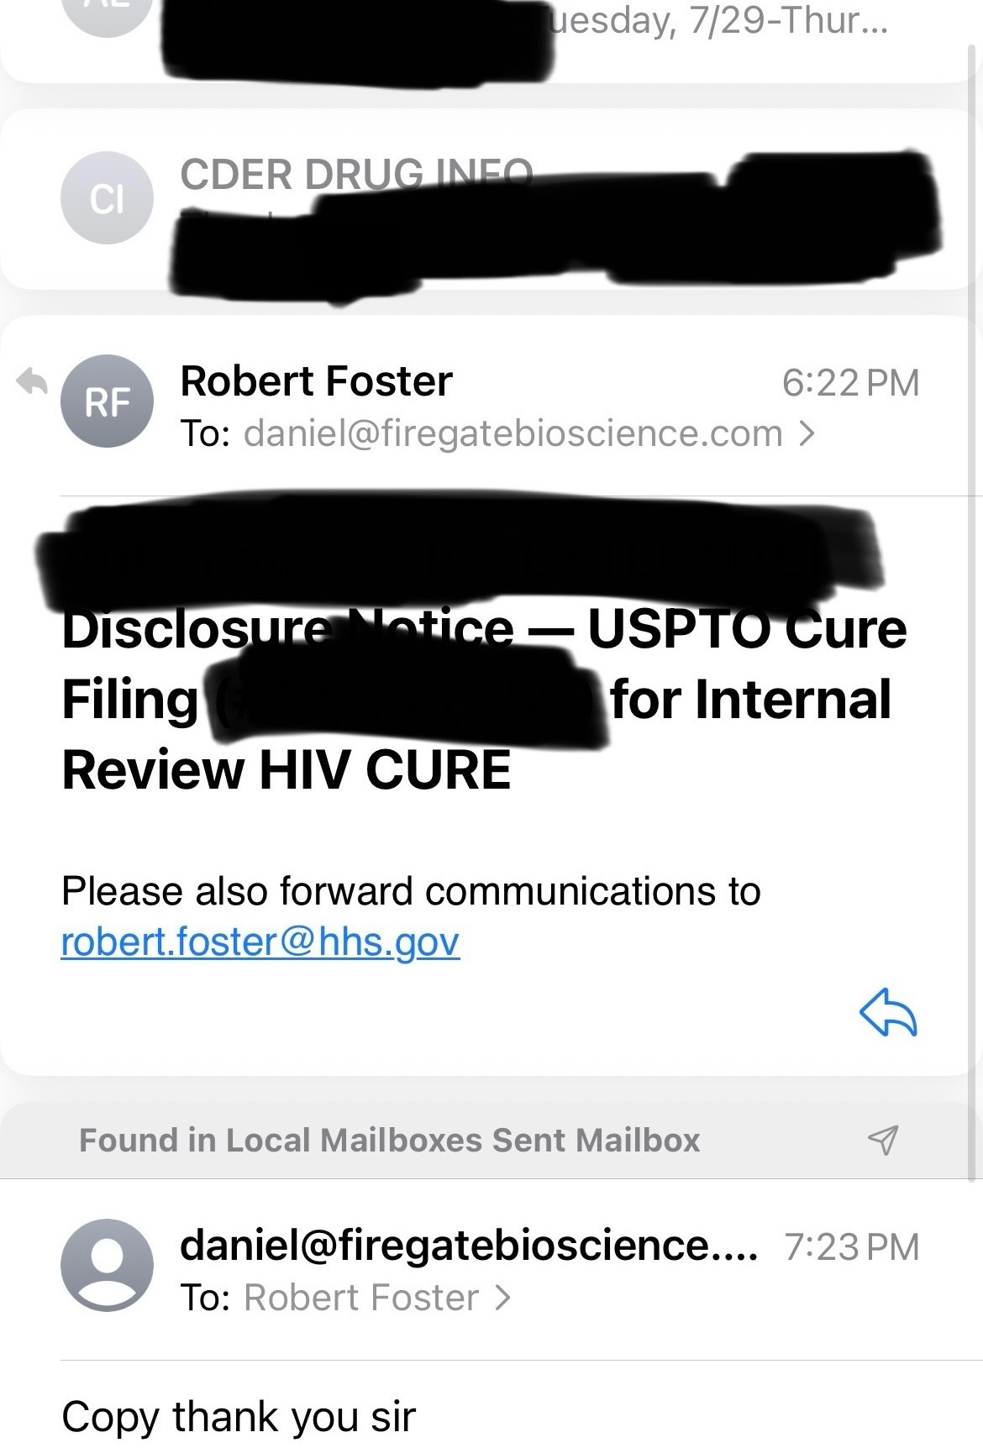The image size is (983, 1448).
Task: Tap the To: Robert Foster recipient name
Action: (361, 1298)
